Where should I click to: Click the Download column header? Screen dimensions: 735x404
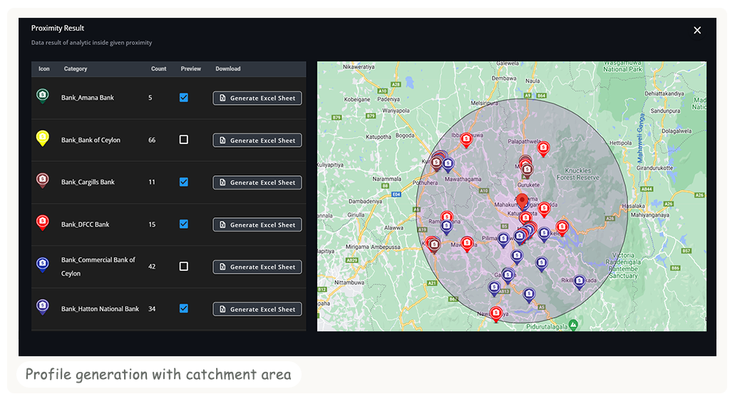(228, 68)
